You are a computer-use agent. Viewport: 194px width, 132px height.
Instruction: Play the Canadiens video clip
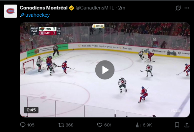click(x=105, y=70)
